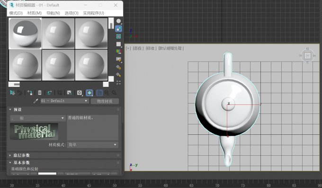The image size is (322, 188).
Task: Click the 涂层参数 rollout grip square
Action: click(118, 155)
